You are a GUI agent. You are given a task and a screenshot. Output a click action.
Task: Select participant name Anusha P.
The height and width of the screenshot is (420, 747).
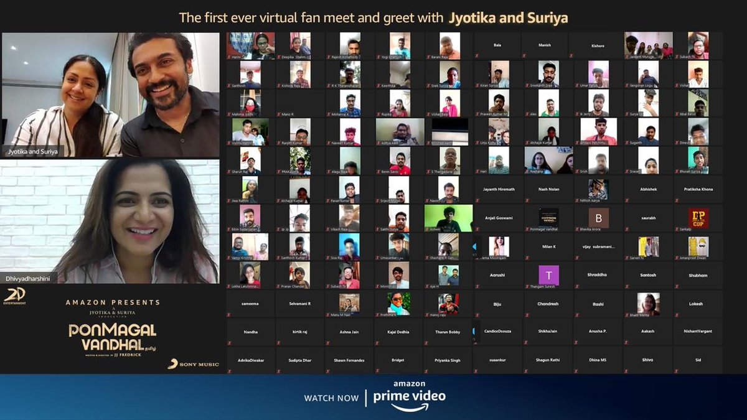[598, 331]
